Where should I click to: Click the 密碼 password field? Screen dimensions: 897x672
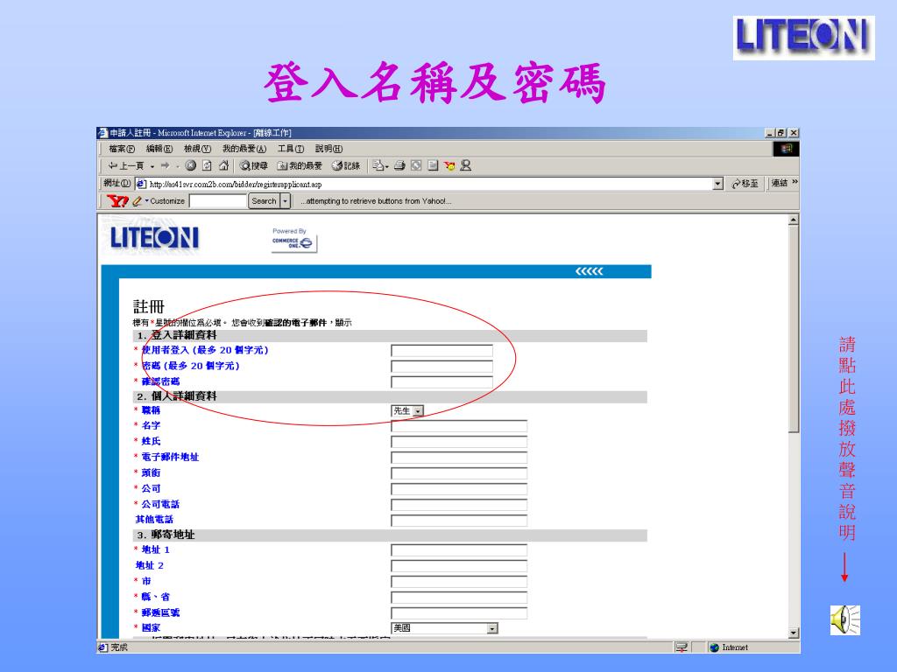(x=441, y=367)
